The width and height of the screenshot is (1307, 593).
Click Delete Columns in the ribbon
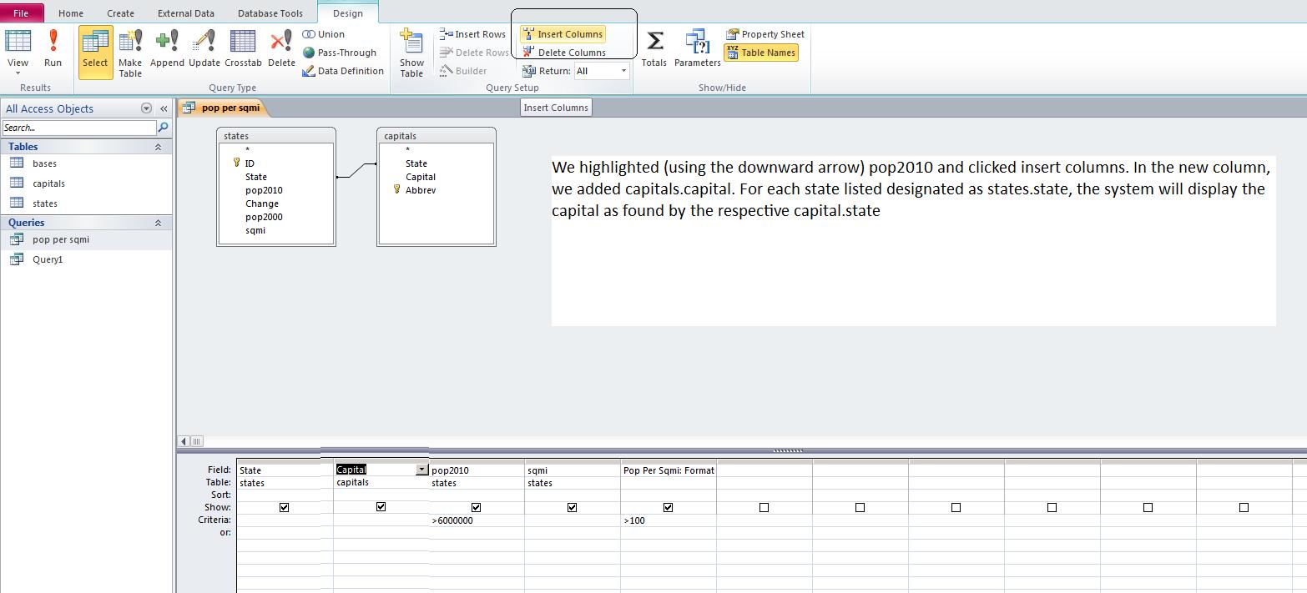coord(564,53)
